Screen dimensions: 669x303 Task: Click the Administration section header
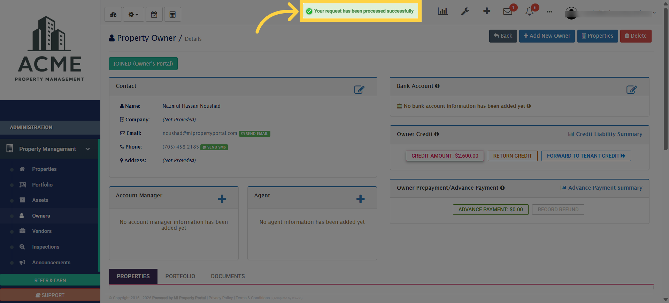50,128
